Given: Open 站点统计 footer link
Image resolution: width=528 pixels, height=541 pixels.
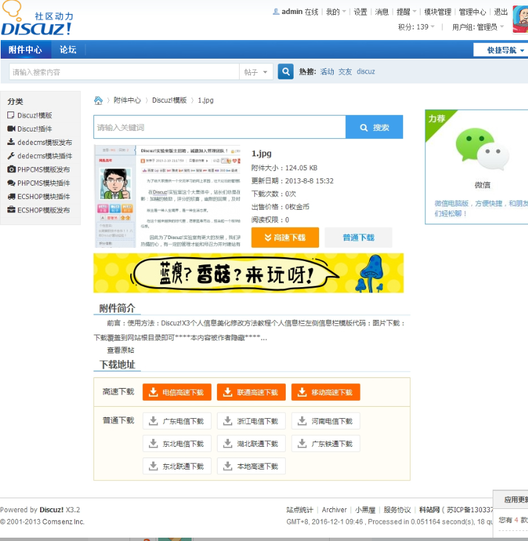Looking at the screenshot, I should coord(300,510).
